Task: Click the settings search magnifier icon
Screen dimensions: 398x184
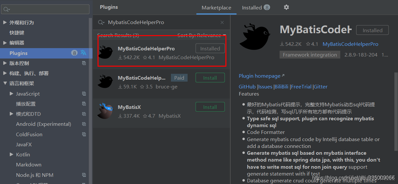Action: (x=7, y=9)
